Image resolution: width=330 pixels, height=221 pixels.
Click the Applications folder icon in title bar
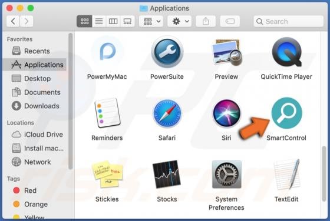(x=144, y=8)
